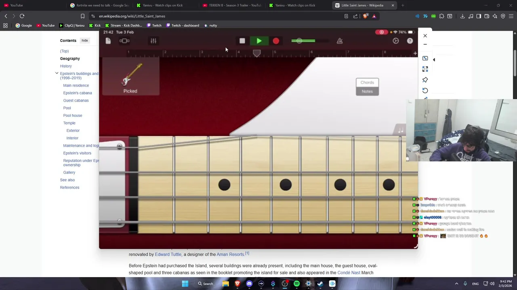Go to the References section

click(69, 187)
